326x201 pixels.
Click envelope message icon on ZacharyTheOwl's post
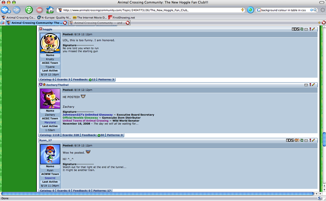click(x=306, y=85)
